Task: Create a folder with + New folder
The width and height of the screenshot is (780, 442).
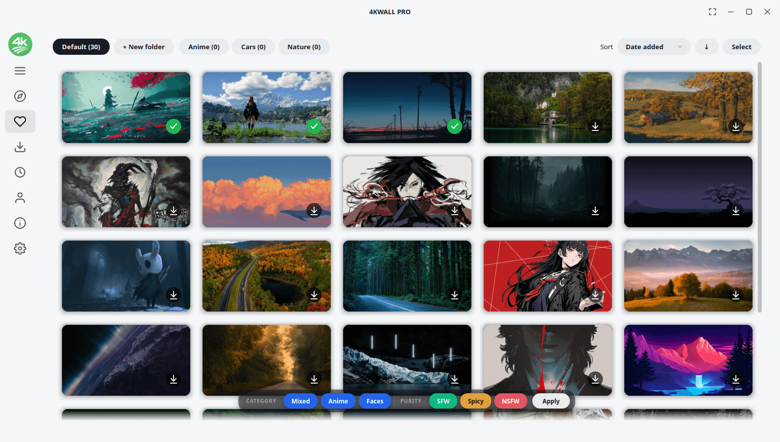Action: [x=144, y=47]
